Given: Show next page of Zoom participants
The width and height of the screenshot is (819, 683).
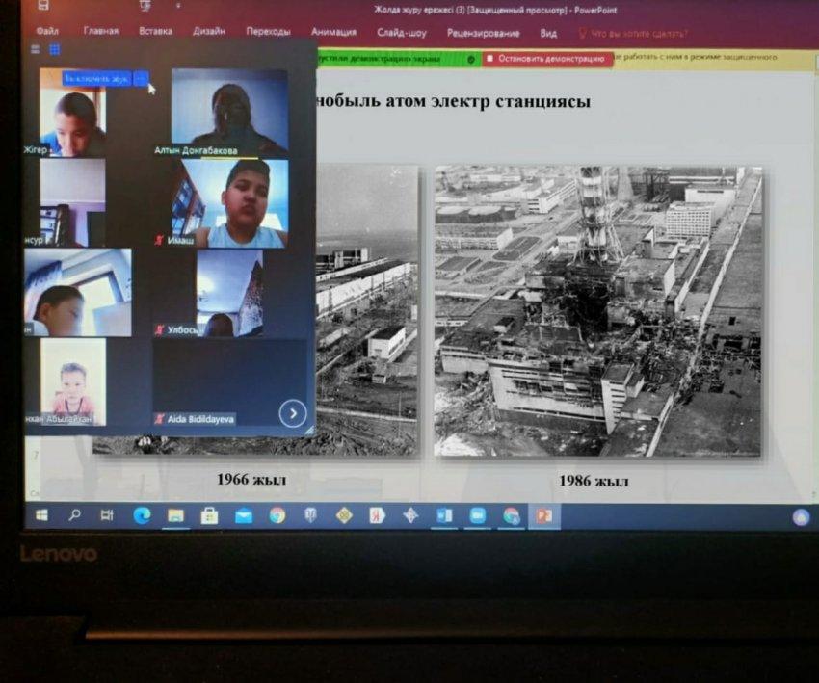Looking at the screenshot, I should (292, 414).
